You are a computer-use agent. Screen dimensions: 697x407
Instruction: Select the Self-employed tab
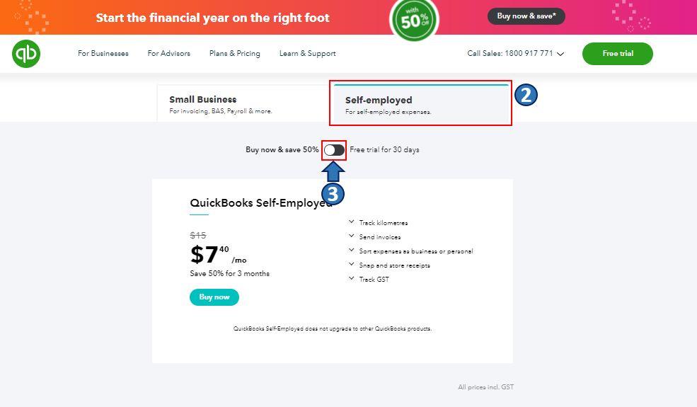point(422,105)
